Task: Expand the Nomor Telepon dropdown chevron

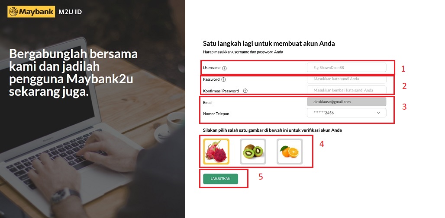Action: pyautogui.click(x=379, y=113)
